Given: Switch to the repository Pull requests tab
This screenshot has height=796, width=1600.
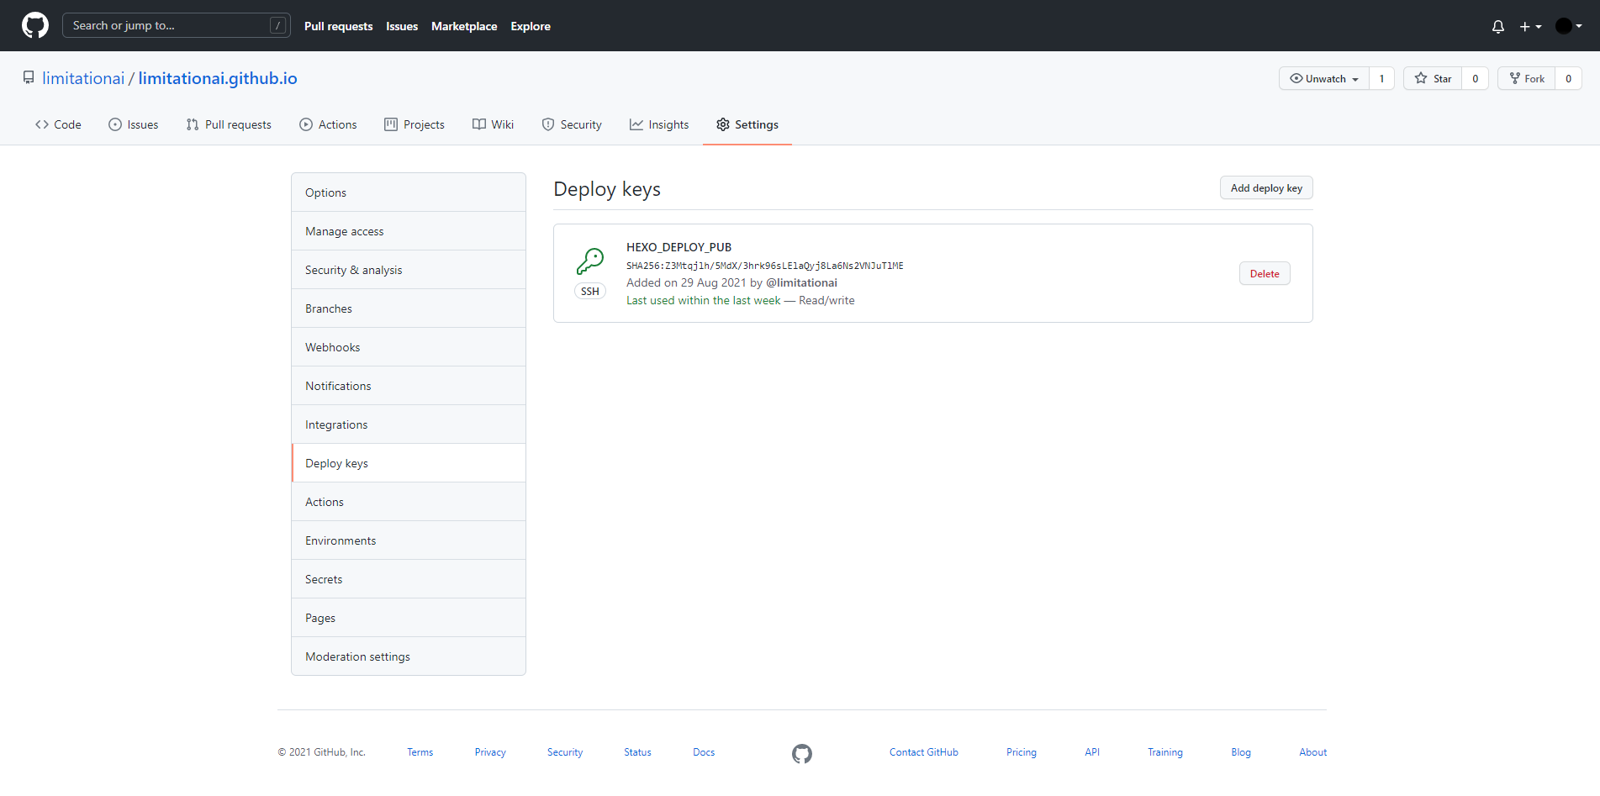Looking at the screenshot, I should [229, 124].
